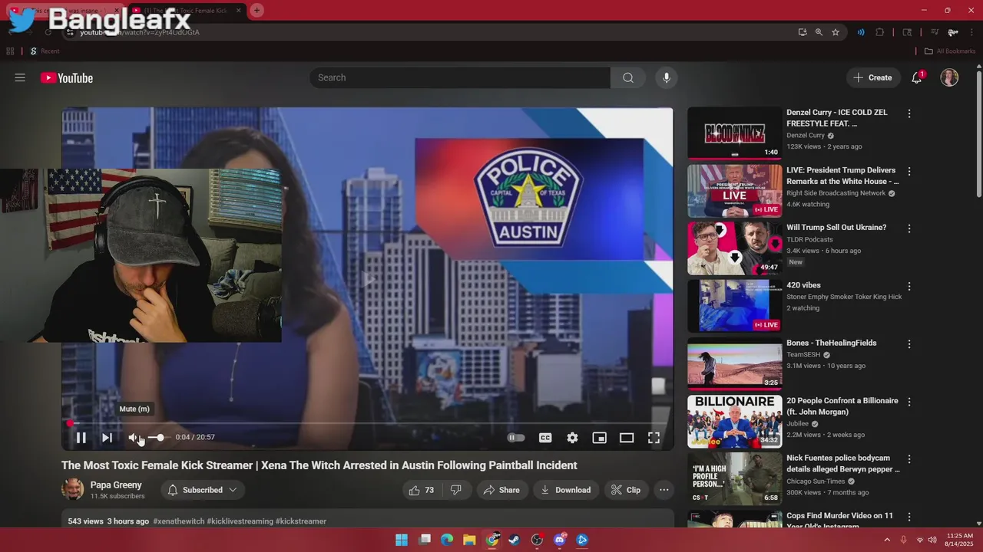Click the Clip button
The image size is (983, 552).
click(626, 490)
